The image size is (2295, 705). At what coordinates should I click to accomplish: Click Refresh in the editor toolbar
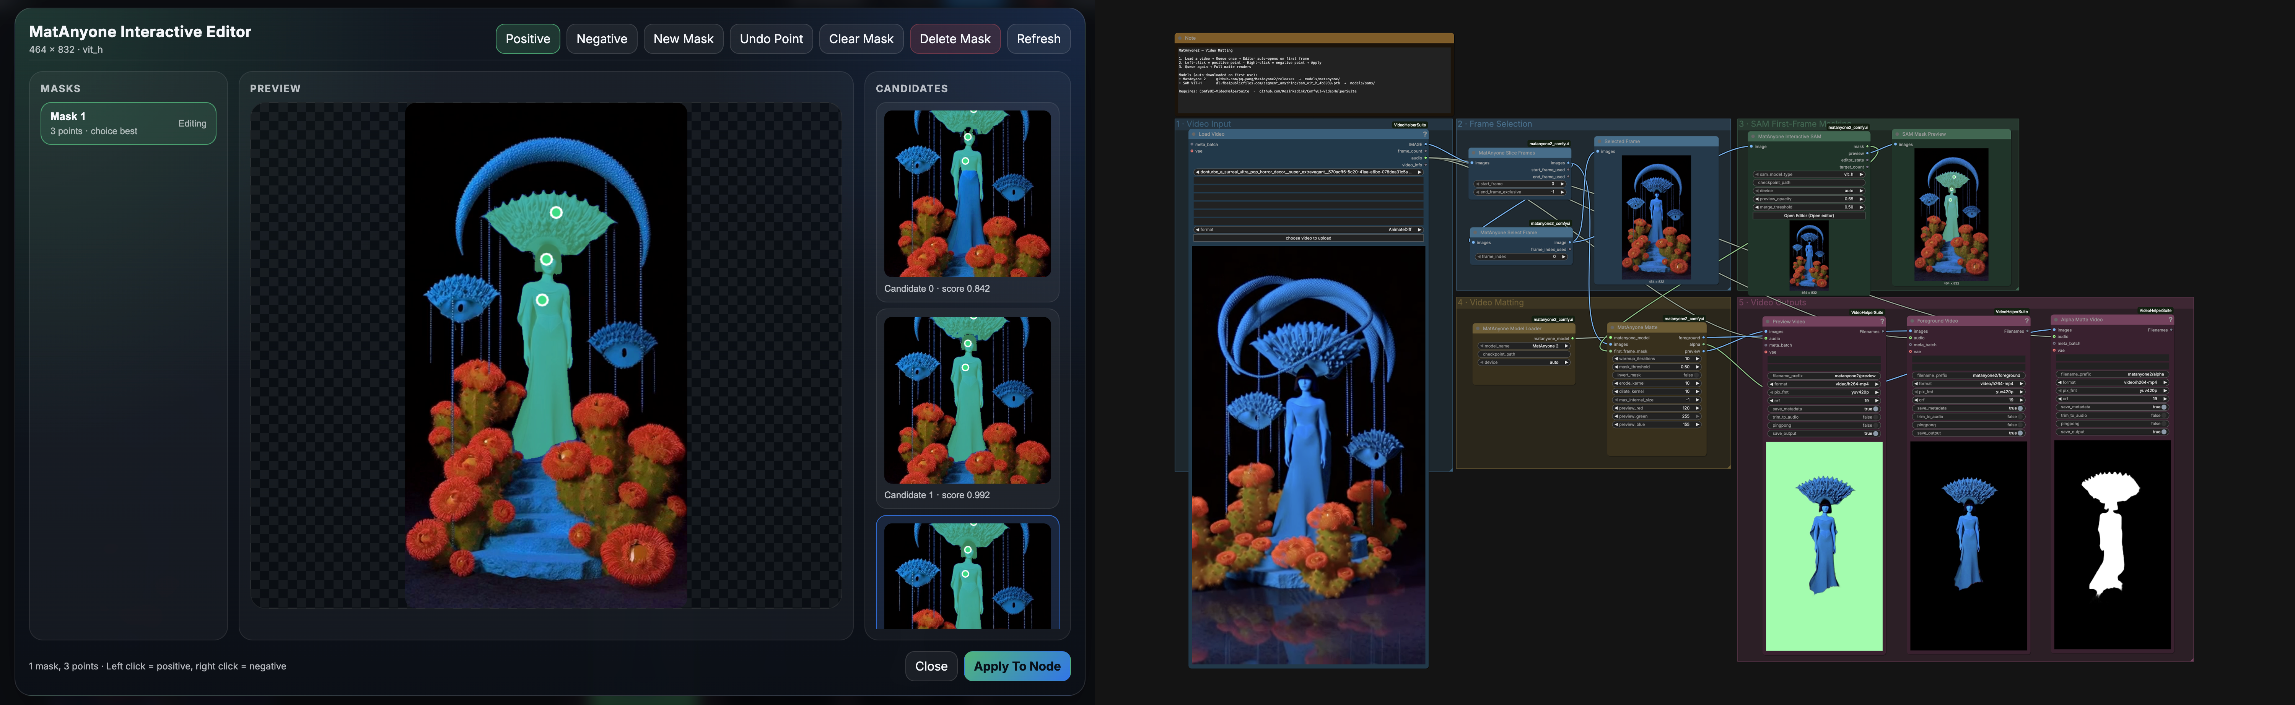click(x=1039, y=39)
